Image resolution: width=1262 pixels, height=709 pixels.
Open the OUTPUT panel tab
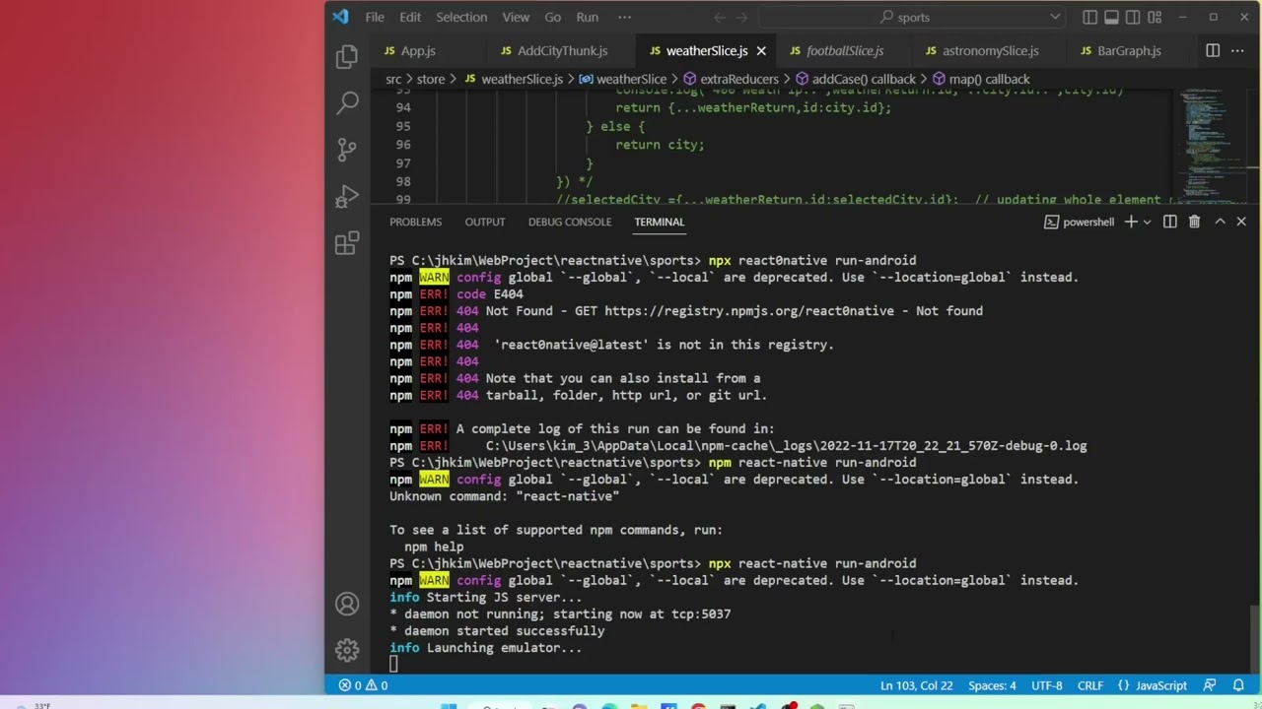(485, 222)
